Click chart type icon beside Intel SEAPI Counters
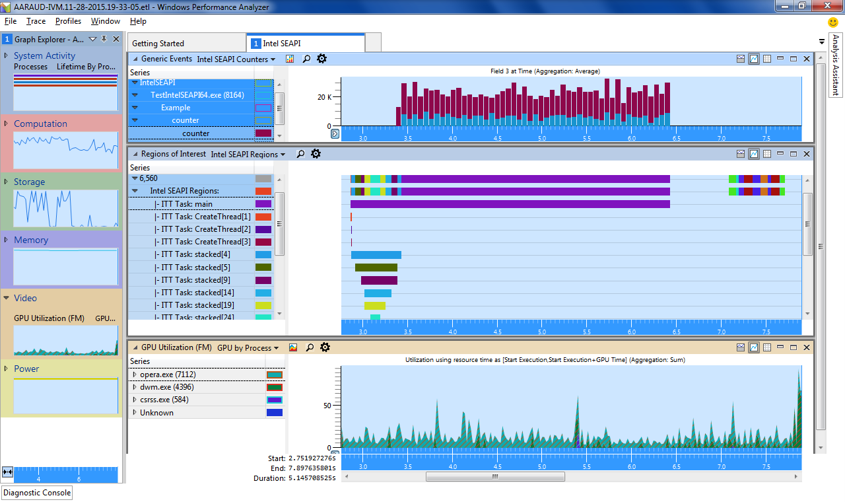 290,59
